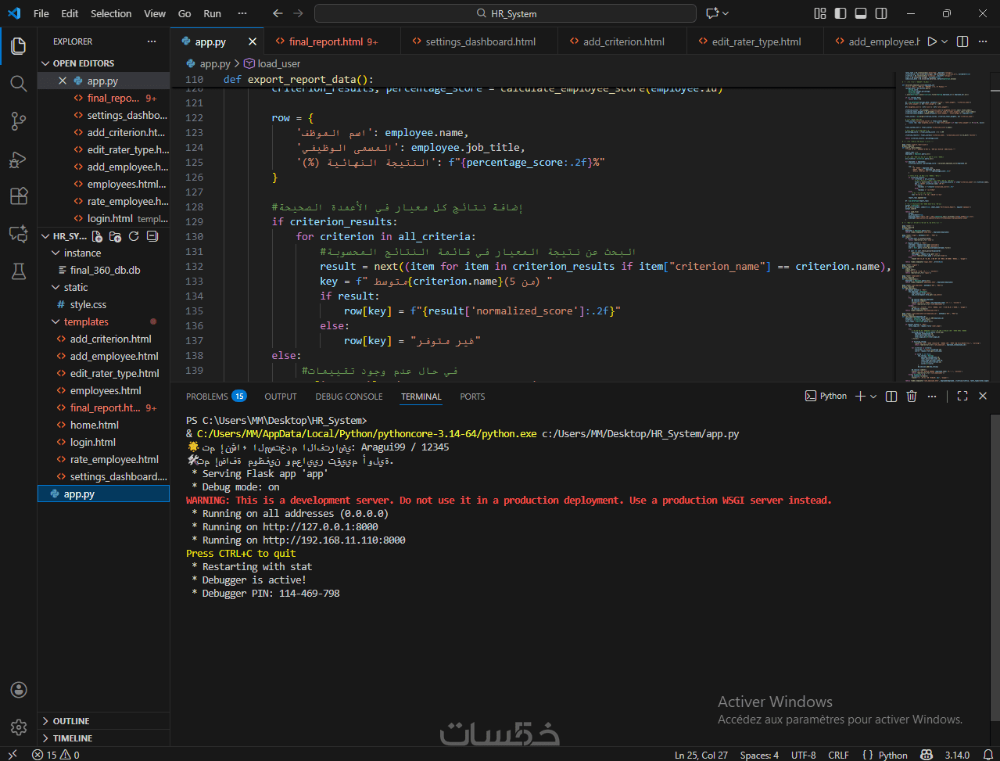Viewport: 1000px width, 761px height.
Task: Refresh the Explorer file tree
Action: [x=134, y=236]
